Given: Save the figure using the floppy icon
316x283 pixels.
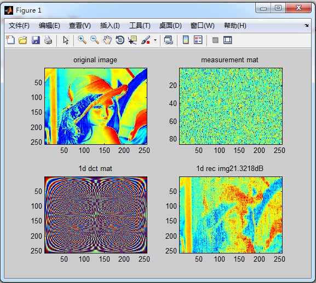Looking at the screenshot, I should [36, 40].
